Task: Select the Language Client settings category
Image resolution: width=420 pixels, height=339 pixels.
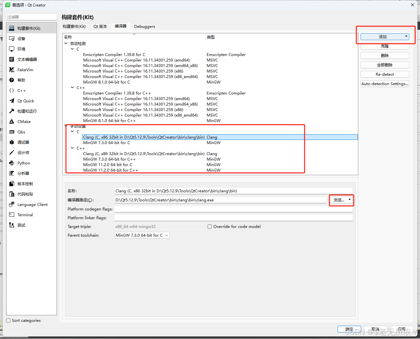Action: pos(31,204)
